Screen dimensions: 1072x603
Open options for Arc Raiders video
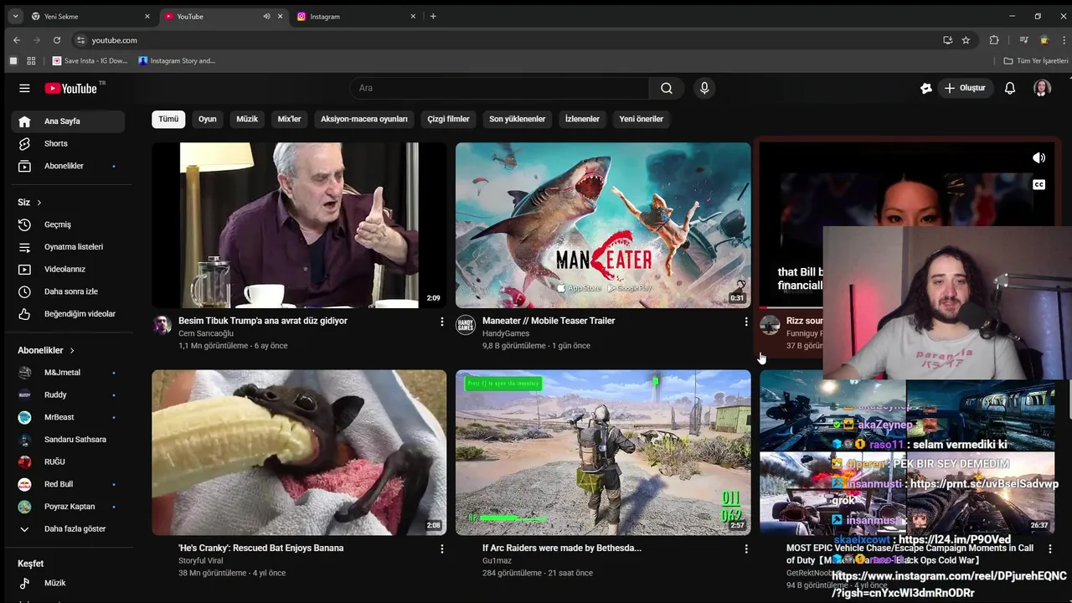[x=746, y=549]
